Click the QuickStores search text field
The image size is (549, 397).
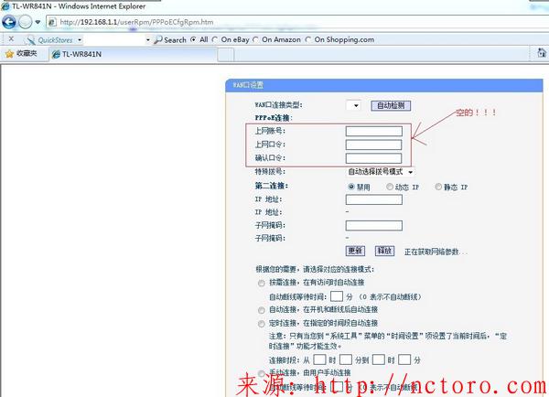pyautogui.click(x=113, y=40)
